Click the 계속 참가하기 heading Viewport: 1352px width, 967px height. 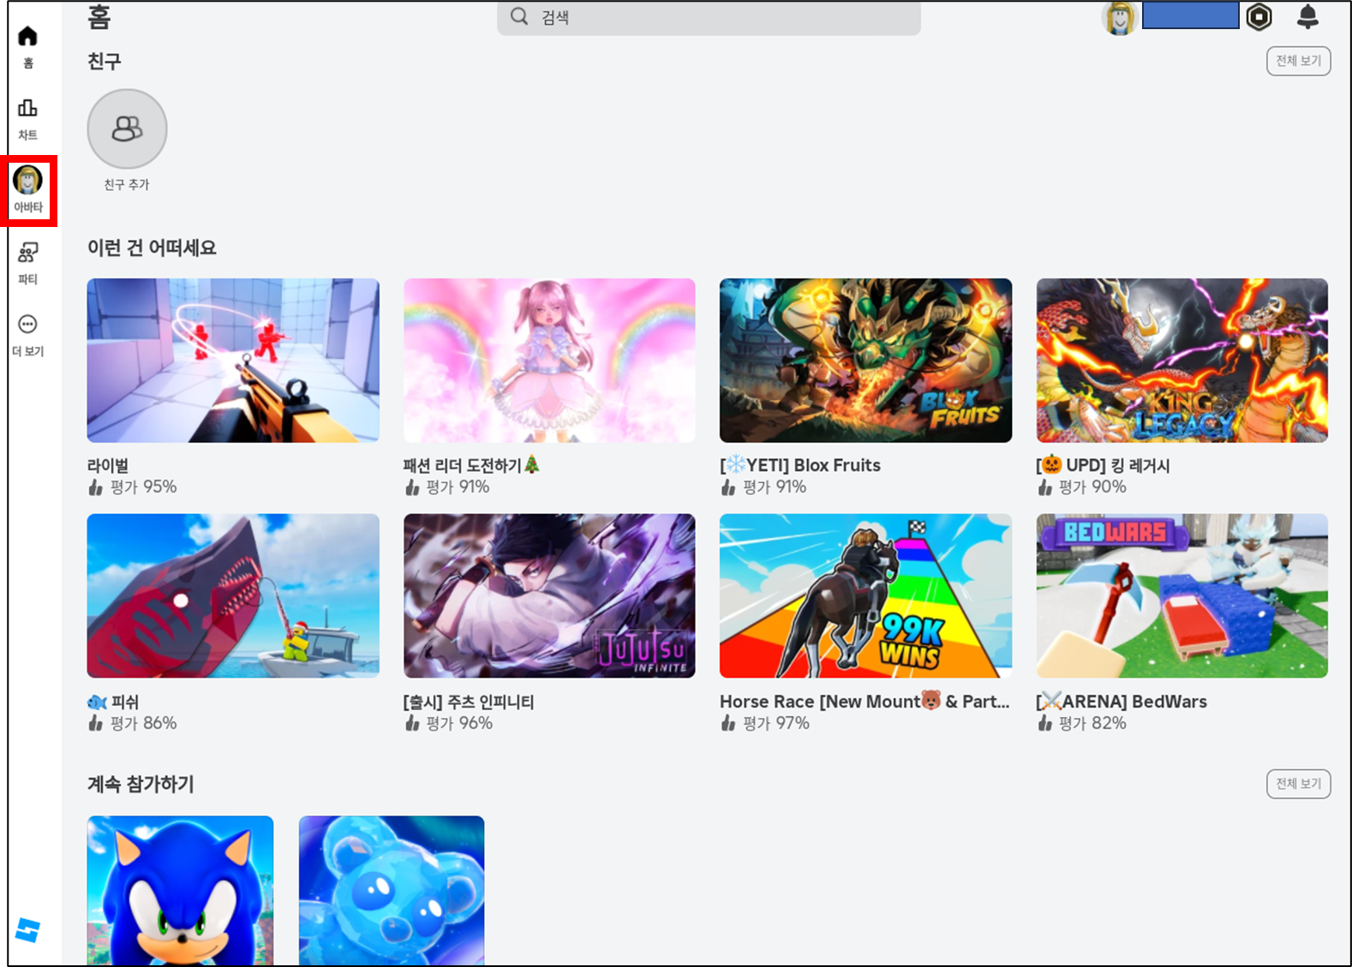tap(141, 785)
